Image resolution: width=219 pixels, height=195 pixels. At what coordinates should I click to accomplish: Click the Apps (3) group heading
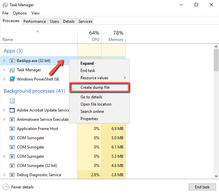pyautogui.click(x=13, y=51)
